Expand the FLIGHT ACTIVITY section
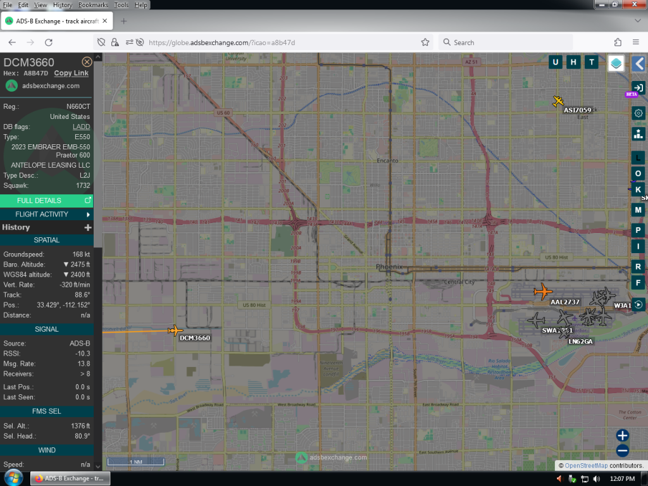 tap(46, 215)
